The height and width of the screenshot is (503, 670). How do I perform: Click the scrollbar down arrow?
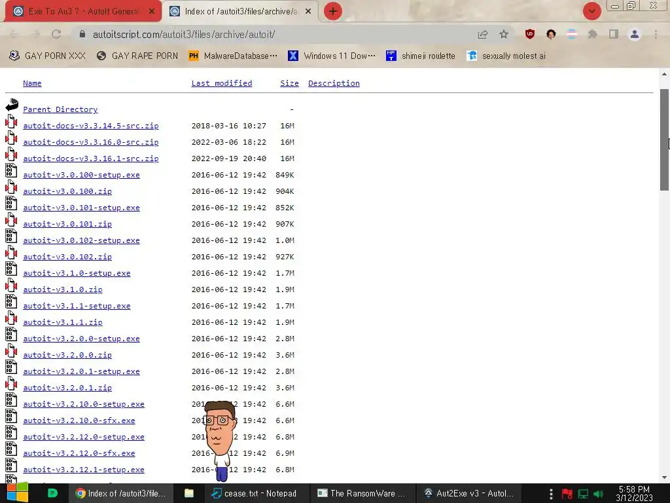click(665, 477)
